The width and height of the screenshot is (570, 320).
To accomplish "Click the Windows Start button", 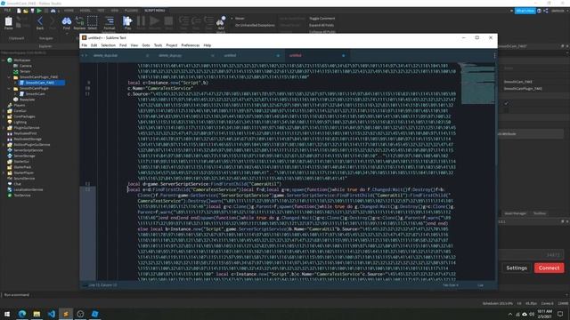I will (7, 314).
